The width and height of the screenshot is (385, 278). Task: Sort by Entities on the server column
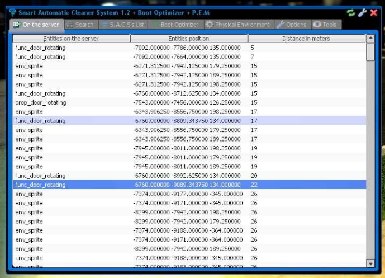point(71,39)
